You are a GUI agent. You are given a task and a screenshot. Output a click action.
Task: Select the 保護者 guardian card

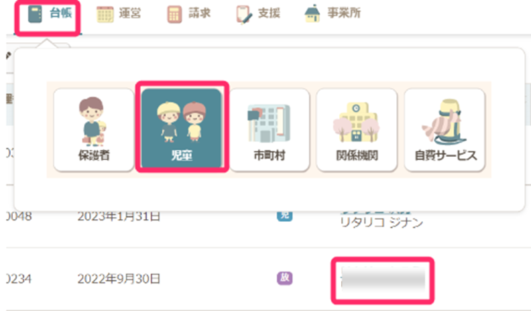94,129
